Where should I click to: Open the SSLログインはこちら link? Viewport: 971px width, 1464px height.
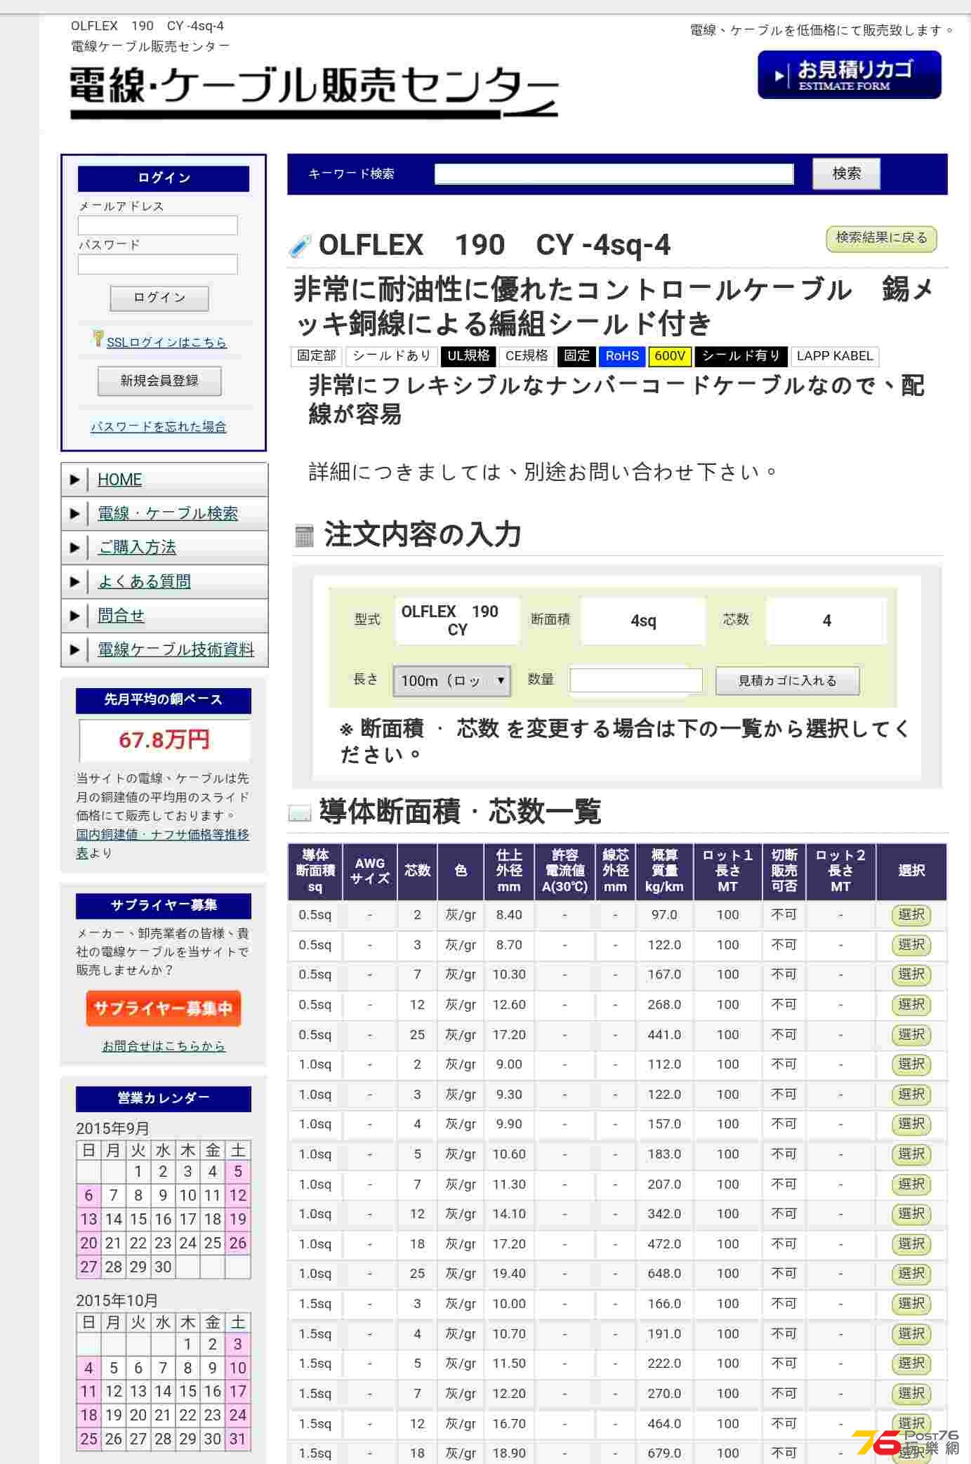[x=166, y=342]
